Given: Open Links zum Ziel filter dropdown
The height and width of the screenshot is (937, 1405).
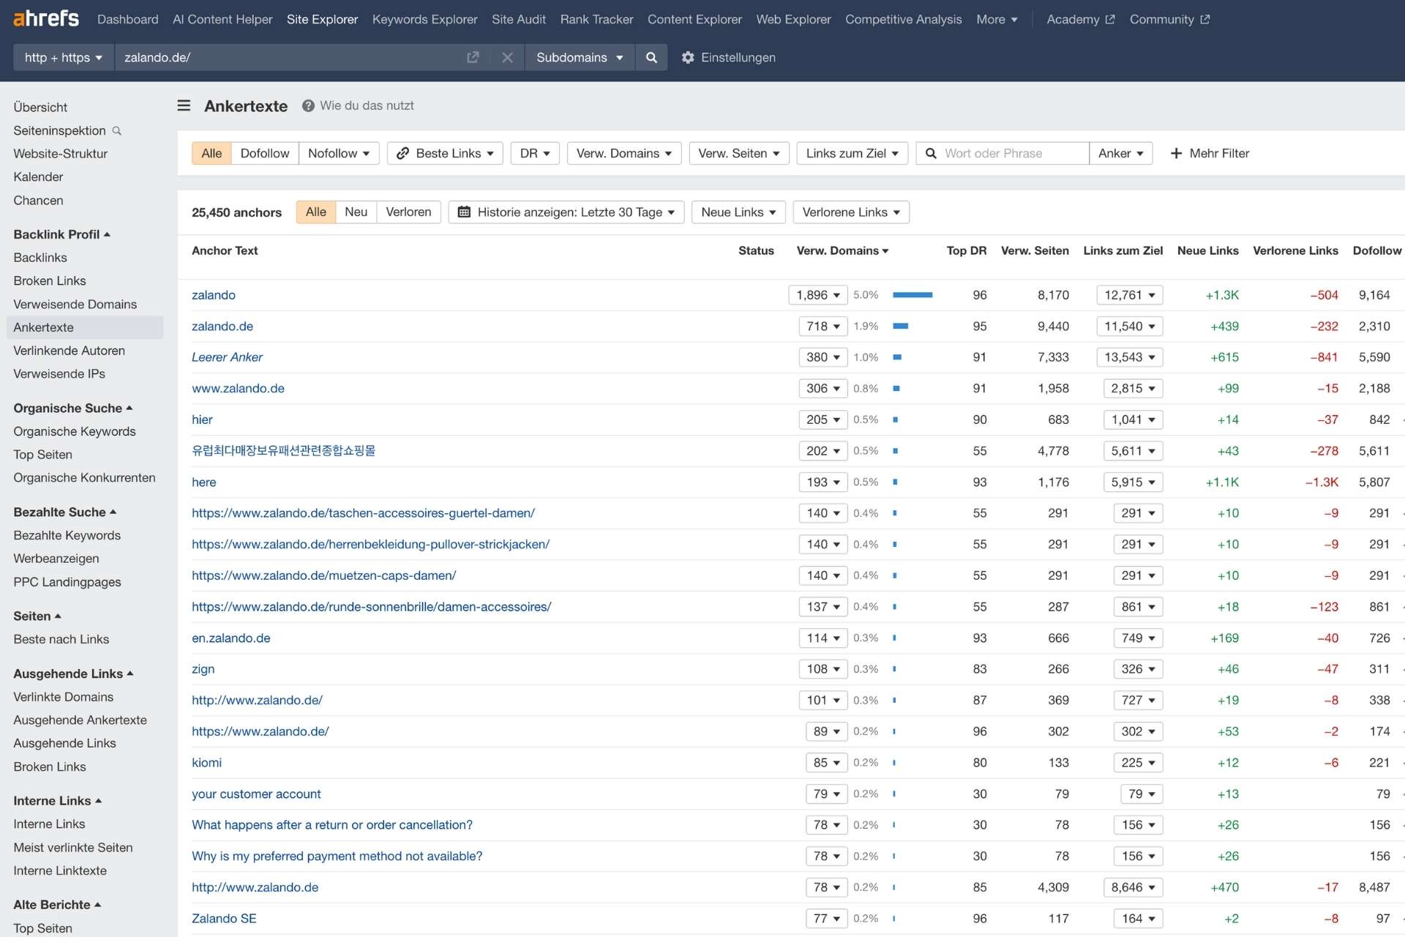Looking at the screenshot, I should 853,153.
